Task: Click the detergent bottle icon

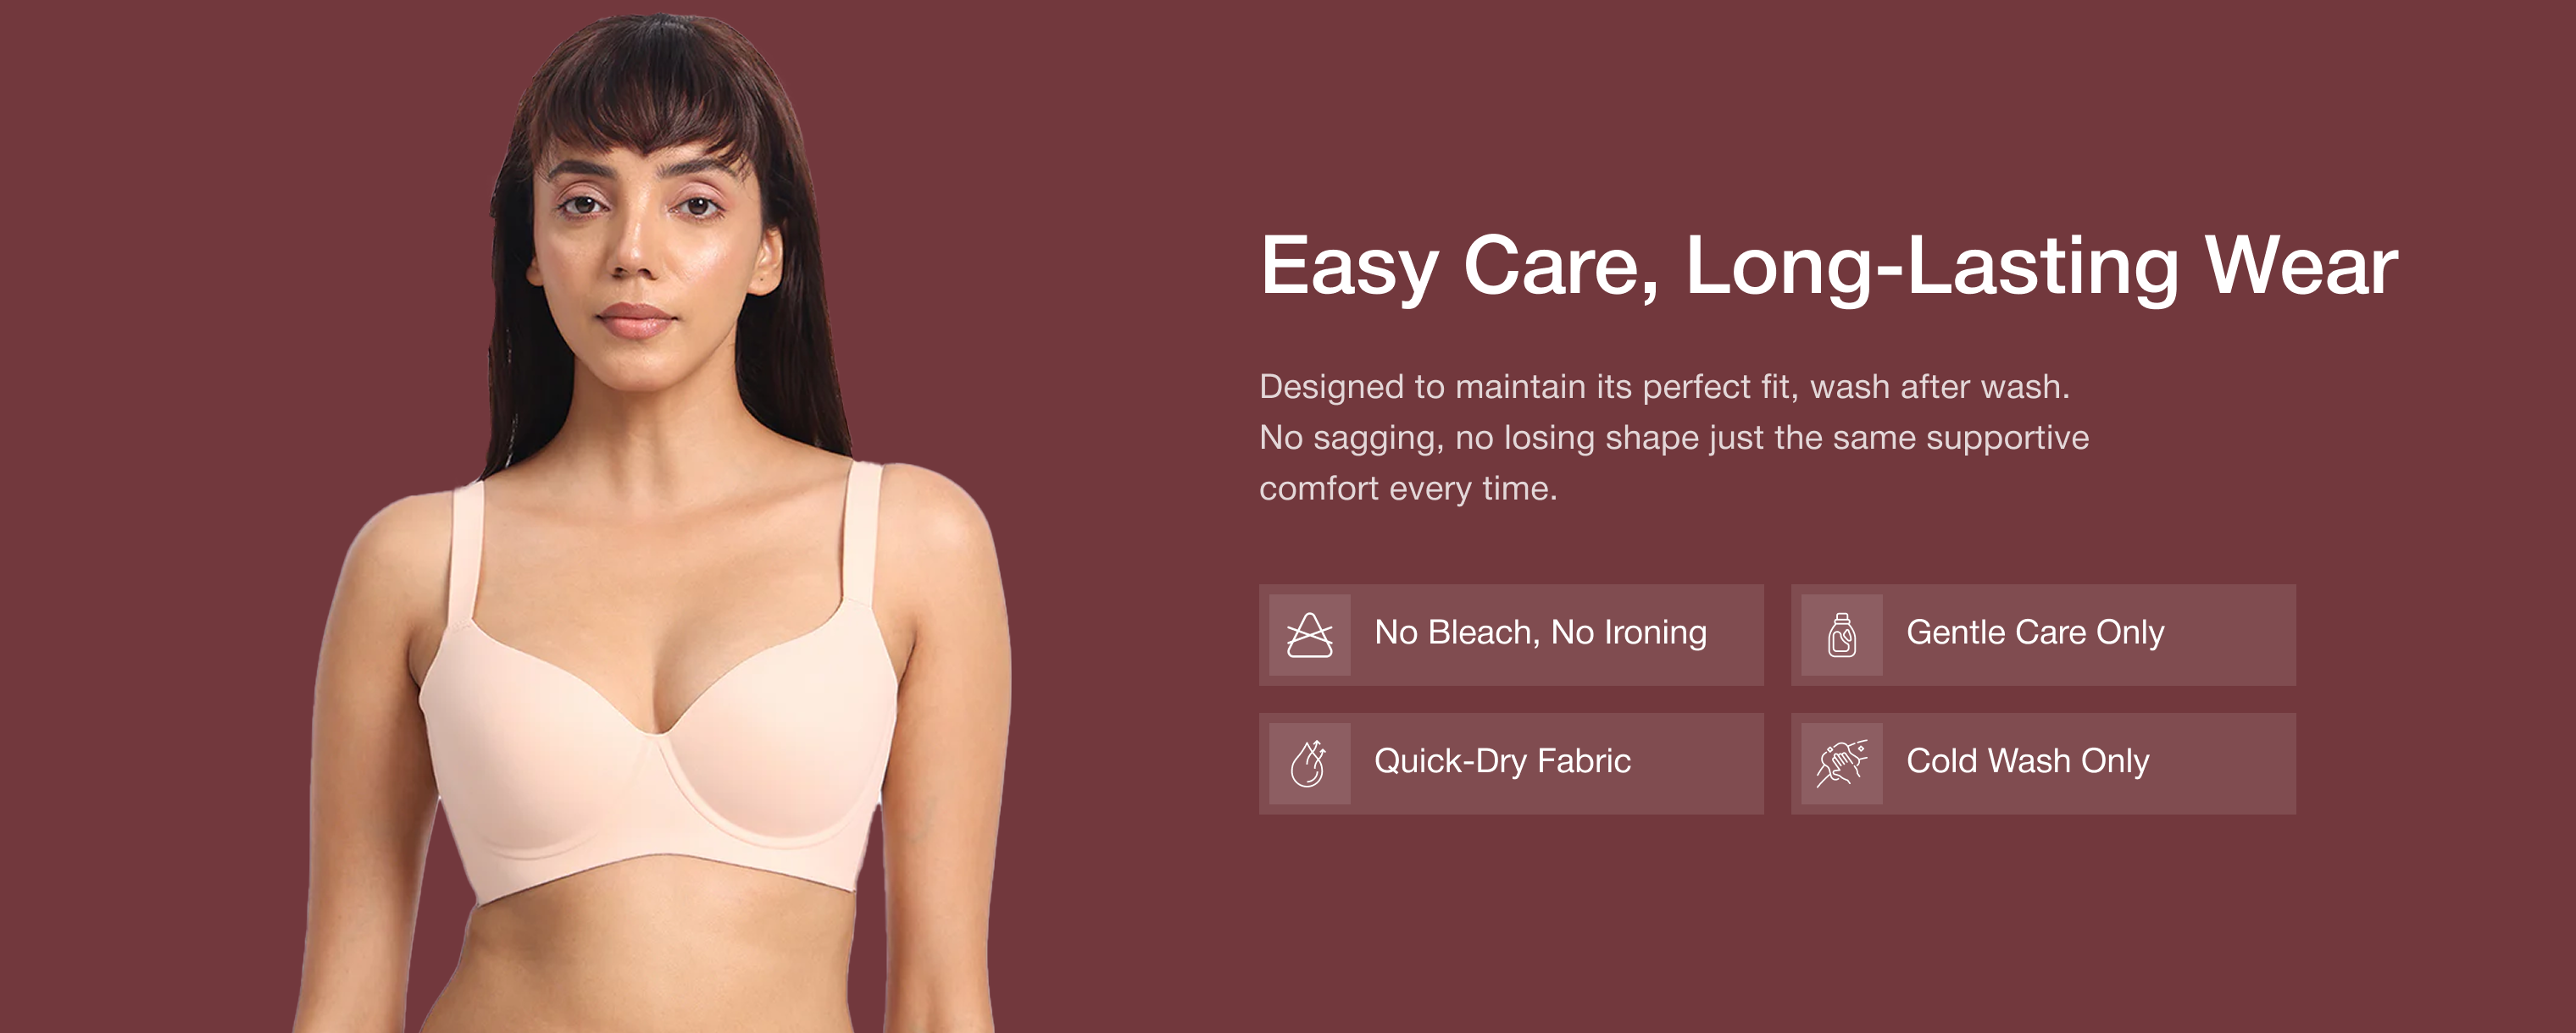Action: (1841, 634)
